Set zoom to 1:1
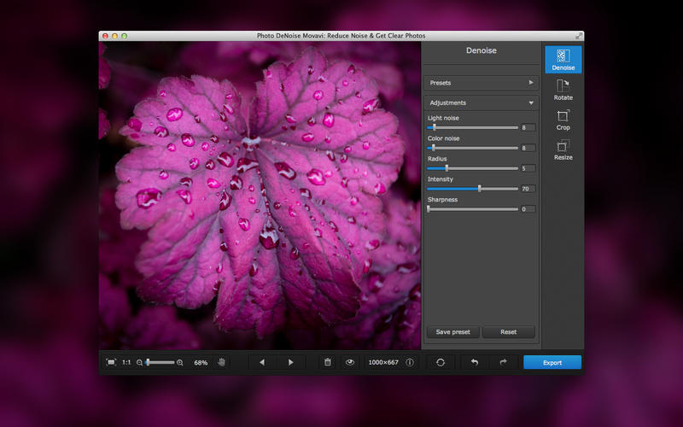The height and width of the screenshot is (427, 683). point(126,362)
